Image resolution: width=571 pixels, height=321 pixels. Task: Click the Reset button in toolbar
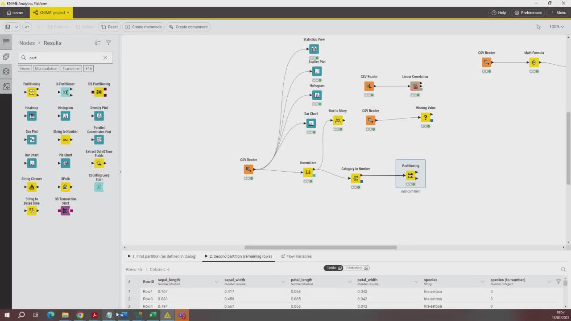pyautogui.click(x=109, y=27)
